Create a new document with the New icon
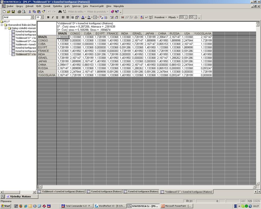The width and height of the screenshot is (261, 209). click(4, 12)
